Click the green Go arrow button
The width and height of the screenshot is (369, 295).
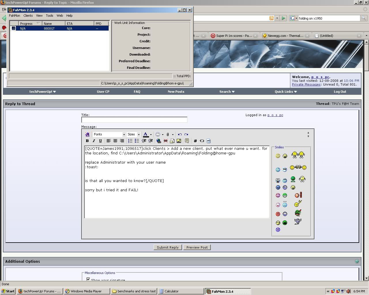pyautogui.click(x=283, y=18)
